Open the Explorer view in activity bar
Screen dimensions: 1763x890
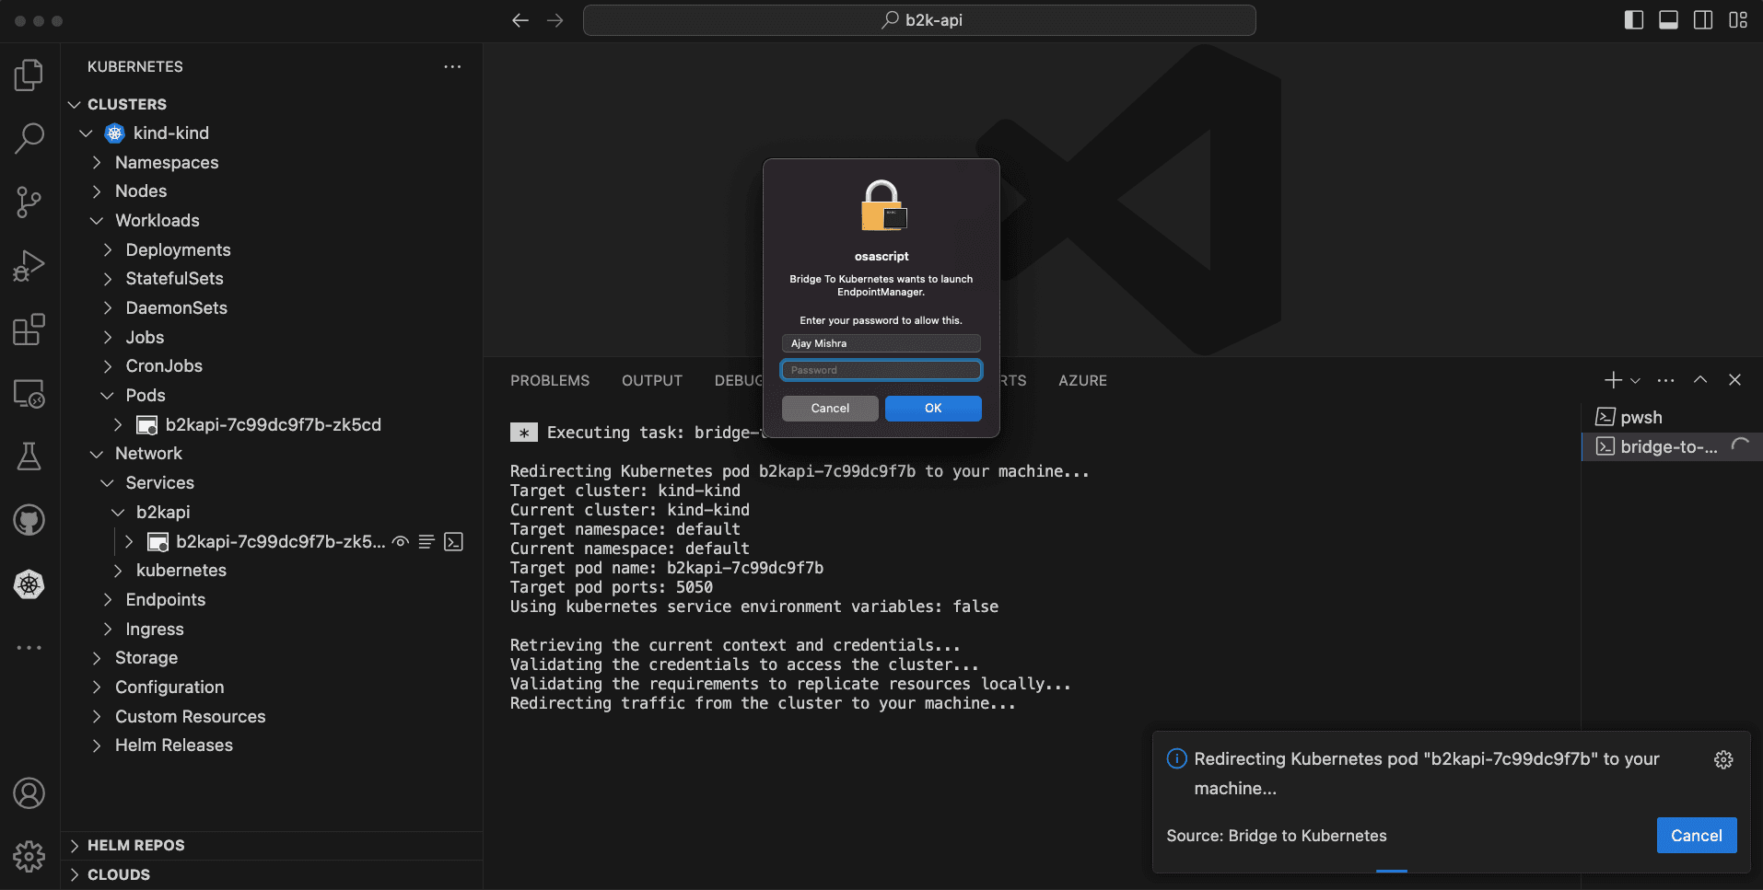(x=29, y=75)
